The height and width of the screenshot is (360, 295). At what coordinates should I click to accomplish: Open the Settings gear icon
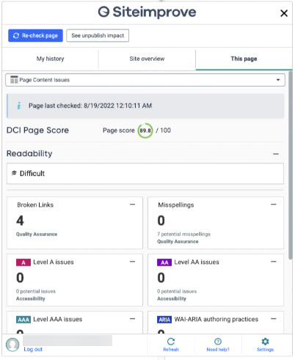tap(265, 342)
